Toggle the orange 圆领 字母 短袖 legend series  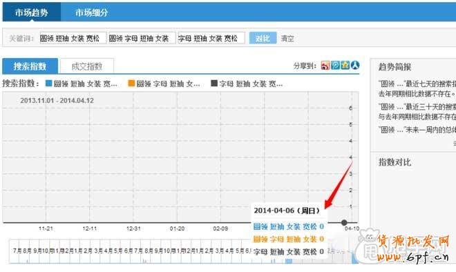[x=131, y=84]
